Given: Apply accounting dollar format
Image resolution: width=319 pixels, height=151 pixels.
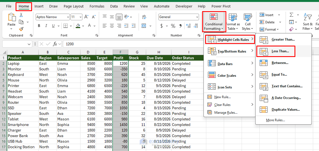Looking at the screenshot, I should [x=161, y=26].
